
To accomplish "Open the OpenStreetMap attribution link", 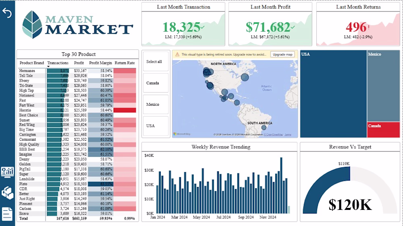I will pyautogui.click(x=274, y=135).
